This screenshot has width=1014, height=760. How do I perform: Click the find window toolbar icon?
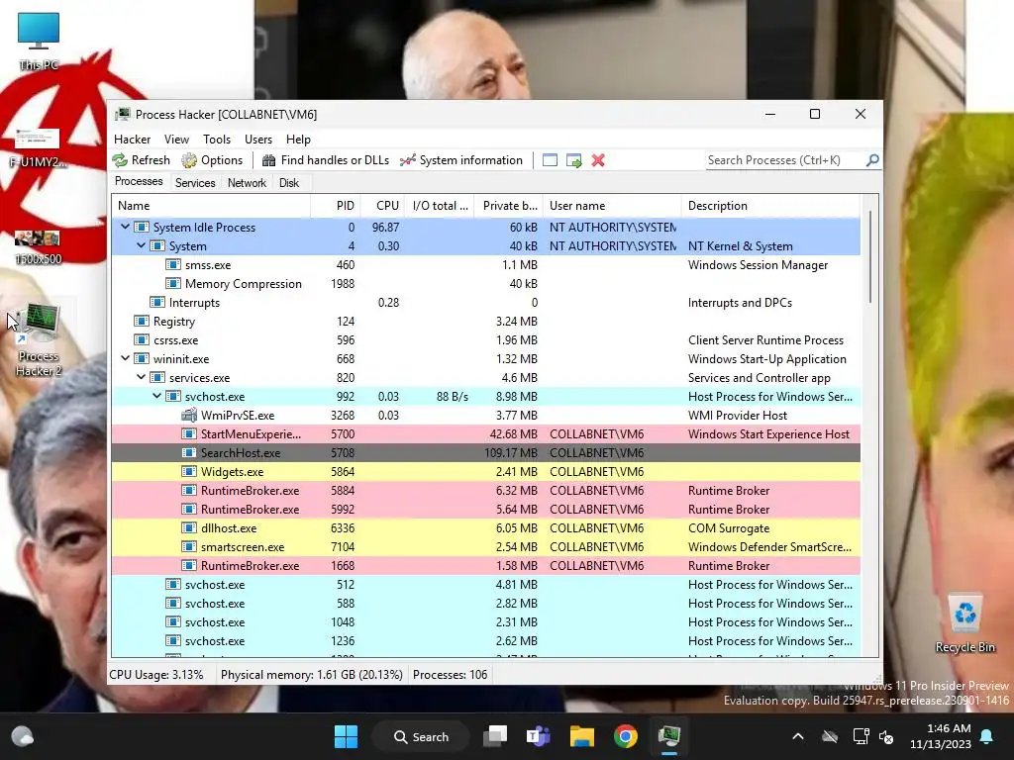click(550, 160)
